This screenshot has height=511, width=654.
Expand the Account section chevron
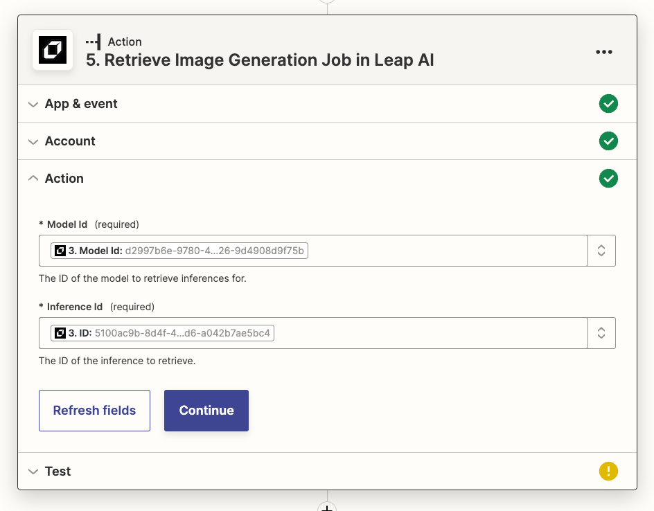pos(33,142)
